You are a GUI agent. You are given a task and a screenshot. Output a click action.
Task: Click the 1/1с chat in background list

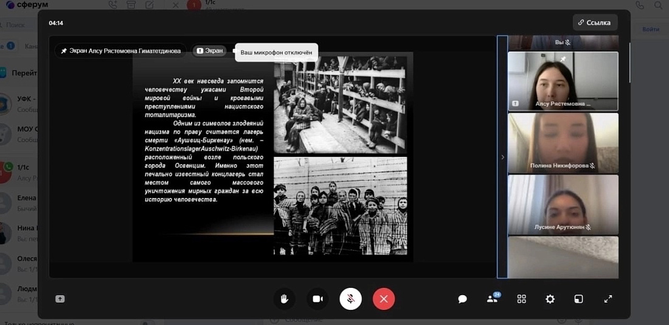pos(19,173)
